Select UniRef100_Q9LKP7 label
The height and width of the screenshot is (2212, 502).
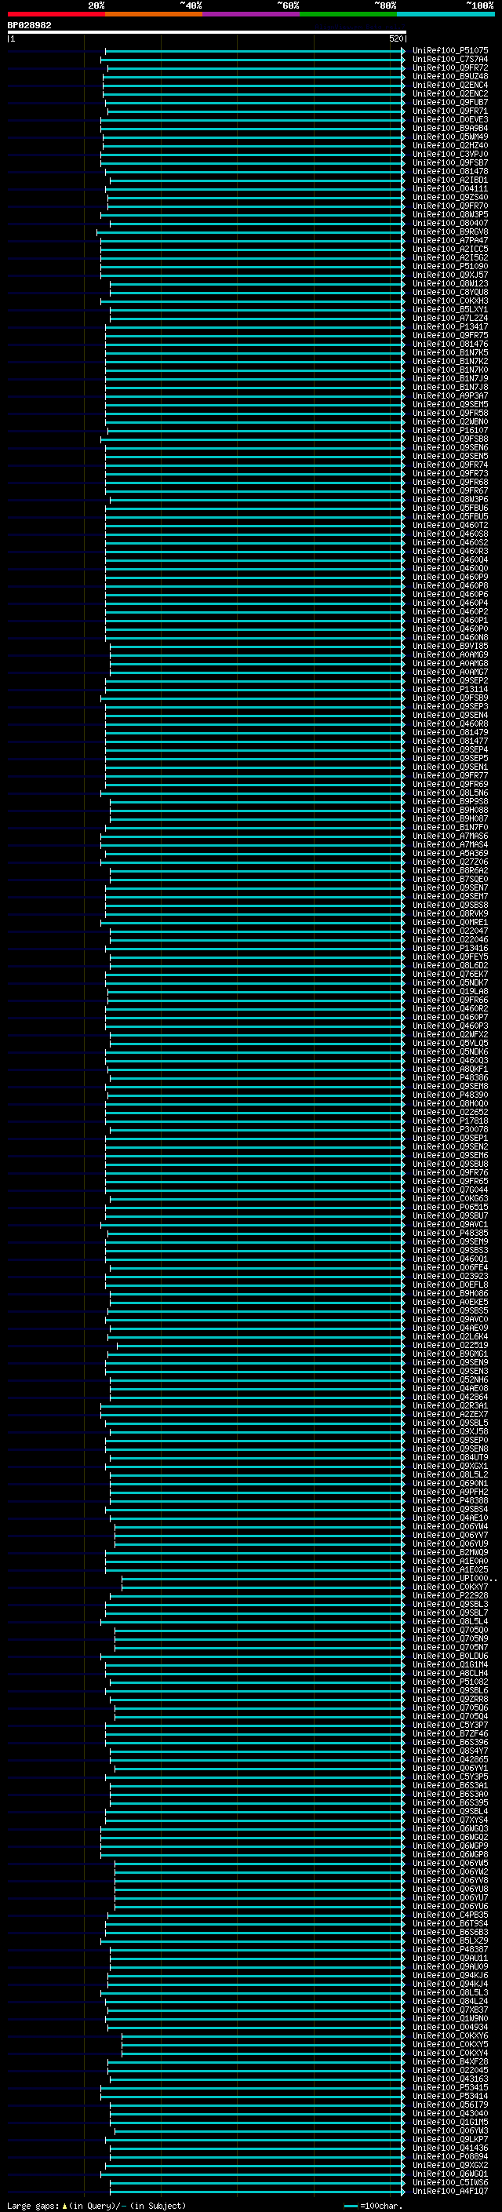coord(449,2139)
